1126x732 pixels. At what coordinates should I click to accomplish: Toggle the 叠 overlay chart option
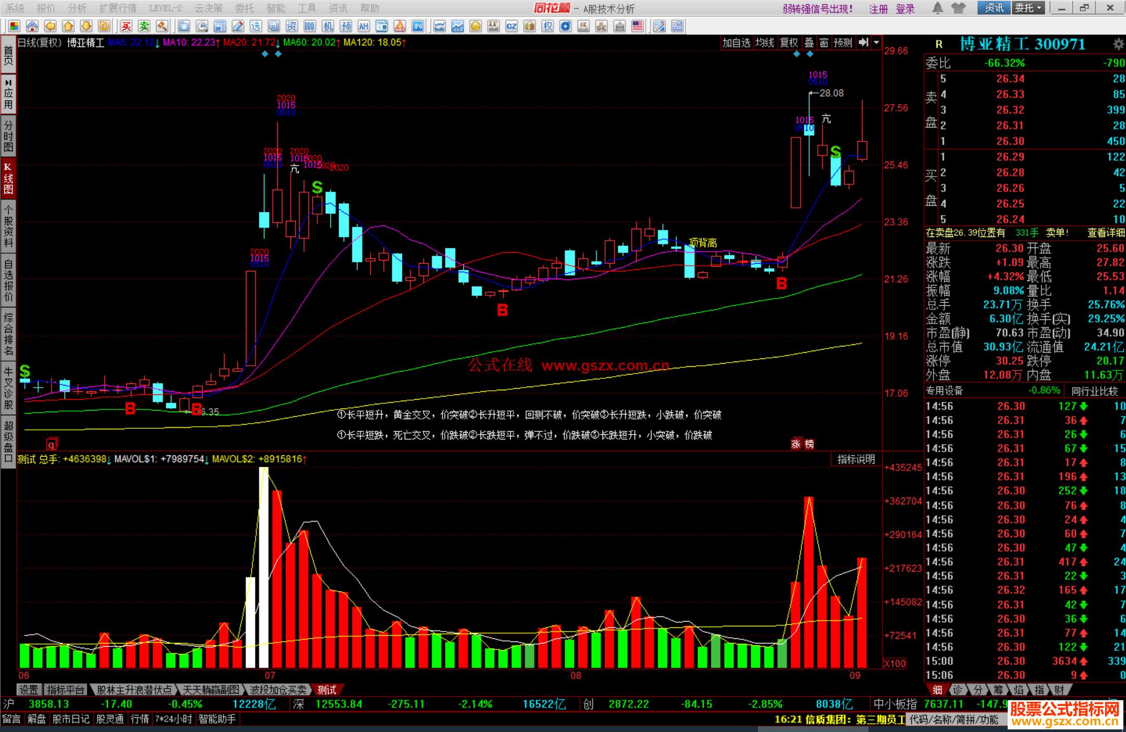click(x=809, y=43)
